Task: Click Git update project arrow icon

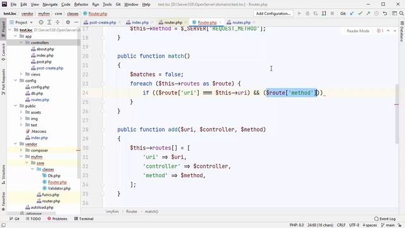Action: (352, 13)
